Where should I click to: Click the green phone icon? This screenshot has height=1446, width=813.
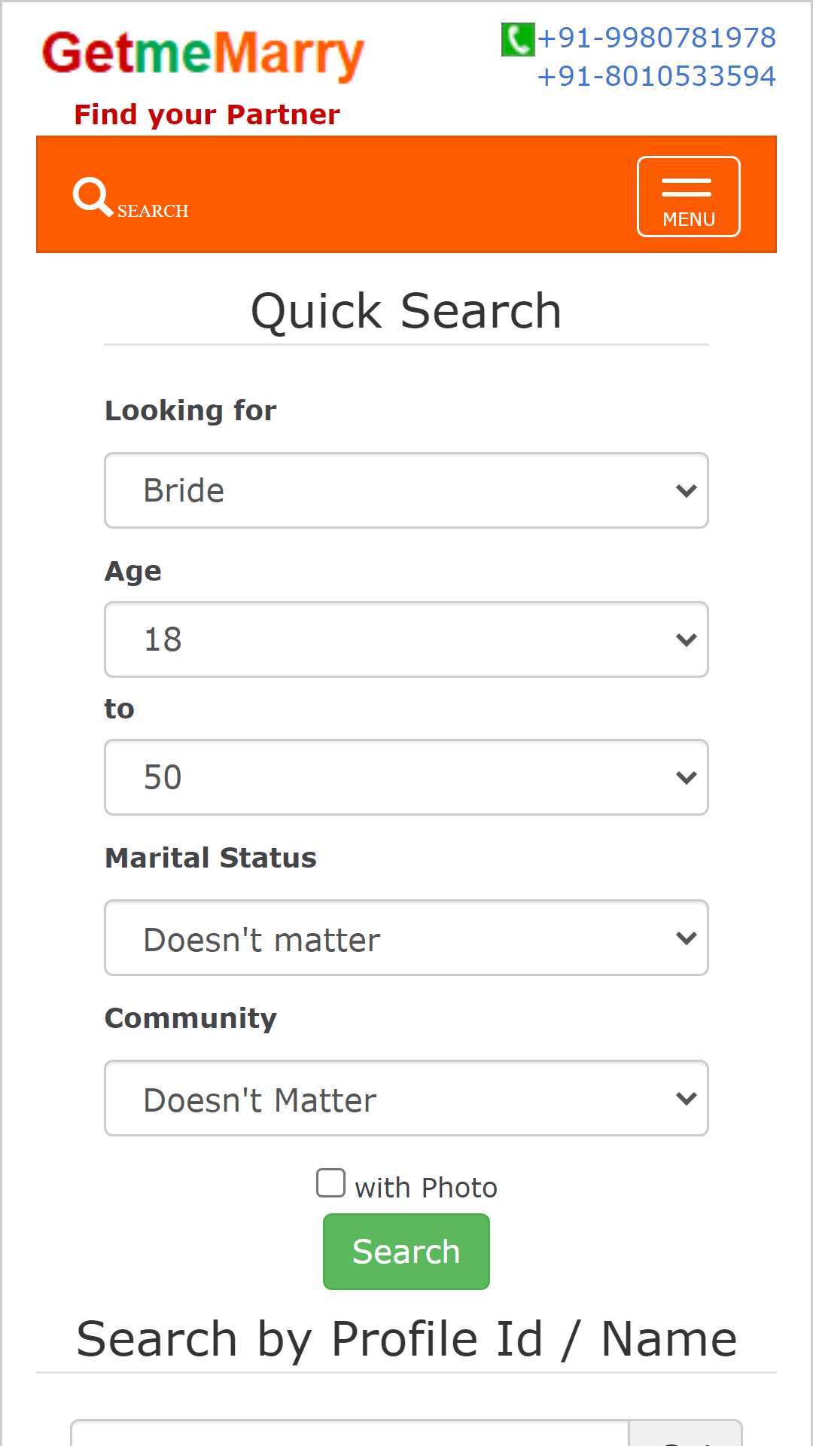pos(518,39)
